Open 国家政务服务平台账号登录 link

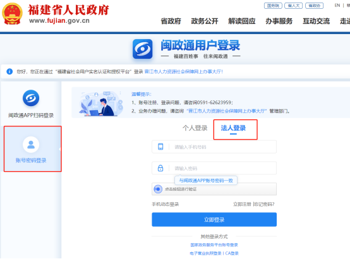214,245
